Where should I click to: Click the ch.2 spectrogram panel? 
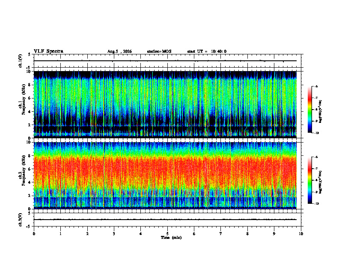(165, 176)
